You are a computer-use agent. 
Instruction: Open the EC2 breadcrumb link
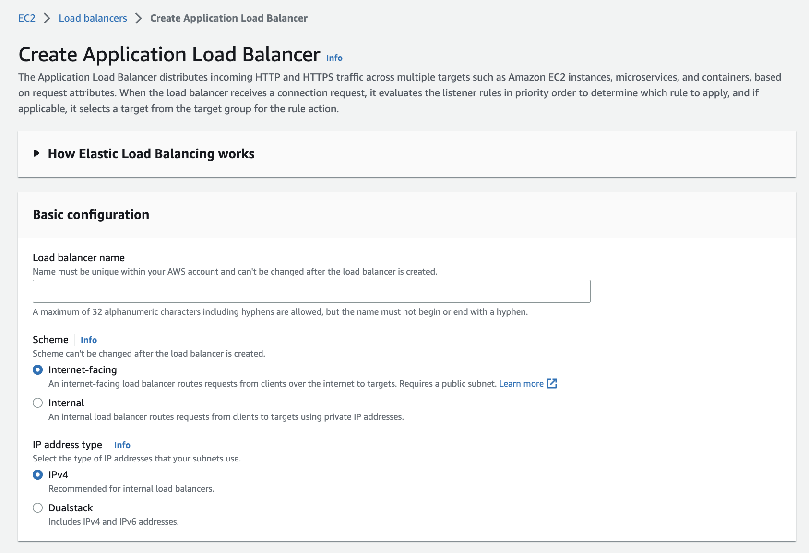[27, 18]
